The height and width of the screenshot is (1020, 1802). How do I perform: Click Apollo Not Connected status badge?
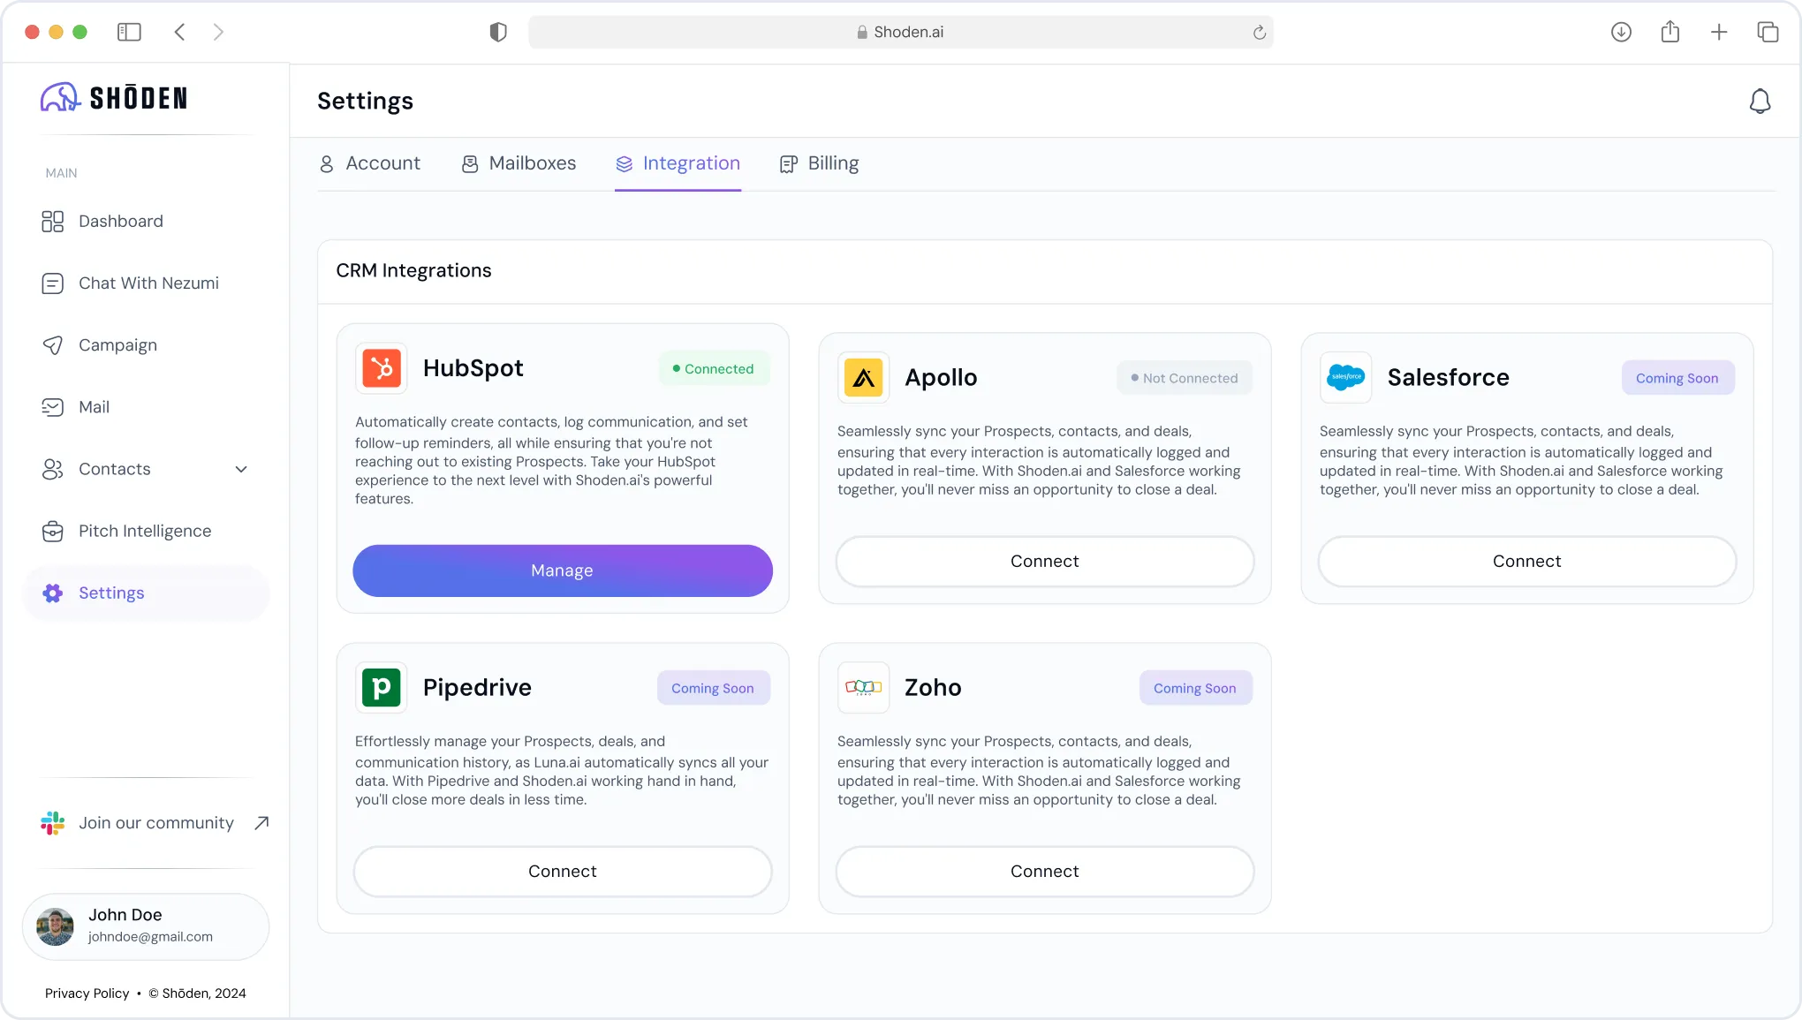coord(1185,378)
